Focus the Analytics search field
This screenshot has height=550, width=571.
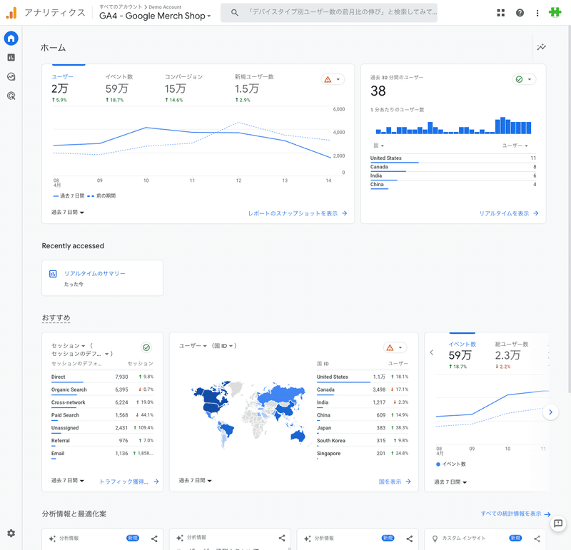pos(329,13)
